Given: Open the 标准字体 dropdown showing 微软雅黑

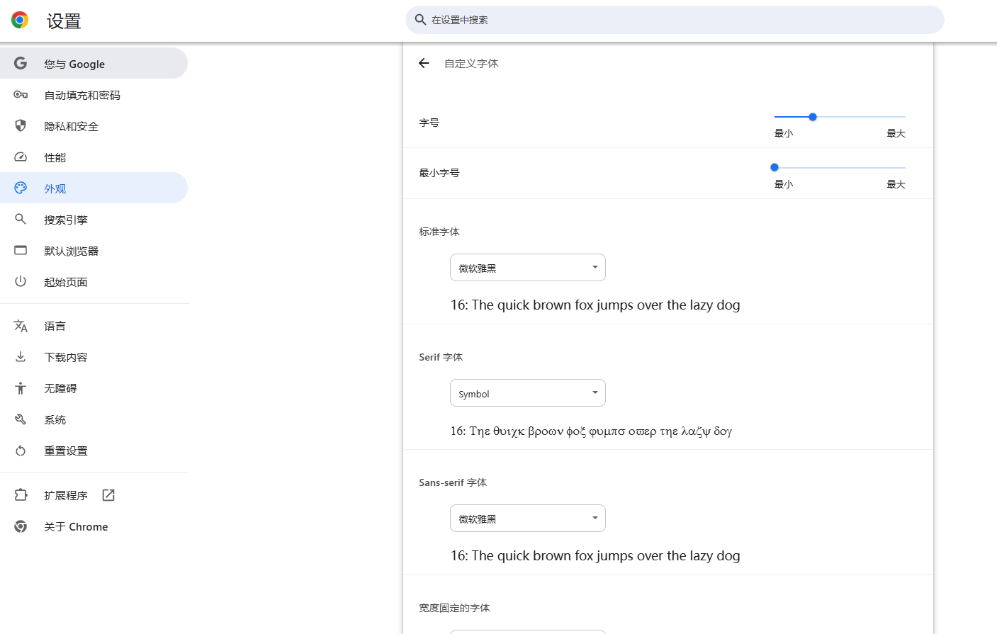Looking at the screenshot, I should tap(528, 268).
